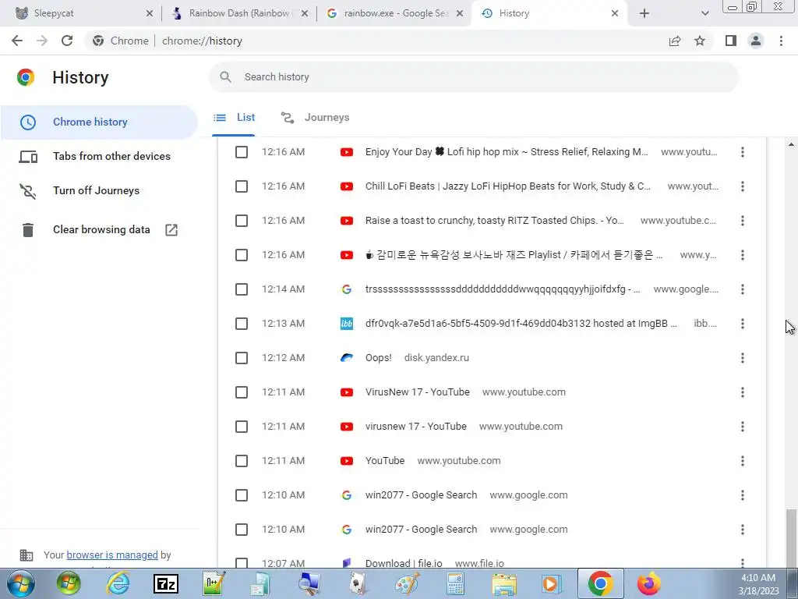The width and height of the screenshot is (798, 599).
Task: Click the browser back arrow
Action: (17, 41)
